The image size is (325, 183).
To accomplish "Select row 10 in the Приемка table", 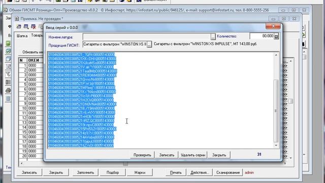I will pos(31,108).
